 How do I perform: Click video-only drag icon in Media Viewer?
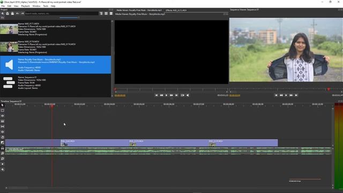182,95
